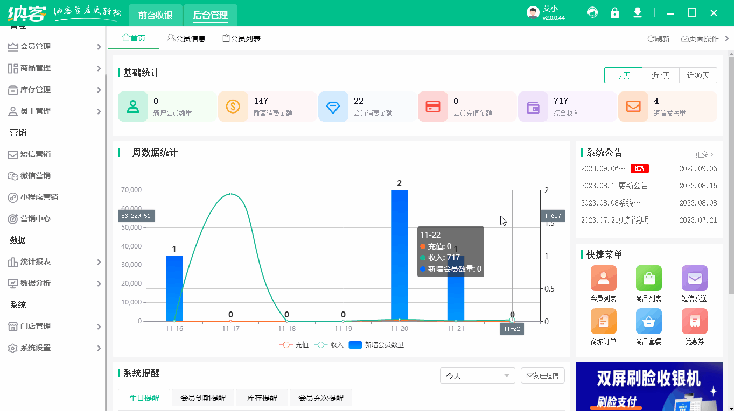Viewport: 734px width, 411px height.
Task: Open the 今天 dropdown in 系统提醒
Action: coord(477,375)
